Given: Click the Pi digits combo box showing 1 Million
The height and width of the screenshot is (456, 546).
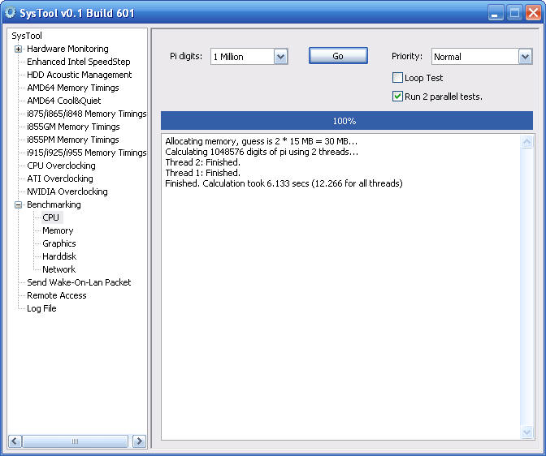Looking at the screenshot, I should click(249, 57).
